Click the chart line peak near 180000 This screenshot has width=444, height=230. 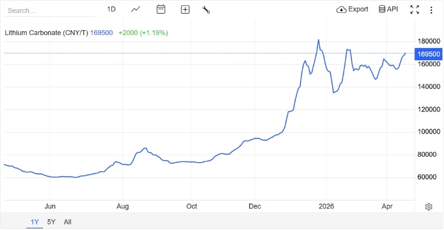point(319,40)
